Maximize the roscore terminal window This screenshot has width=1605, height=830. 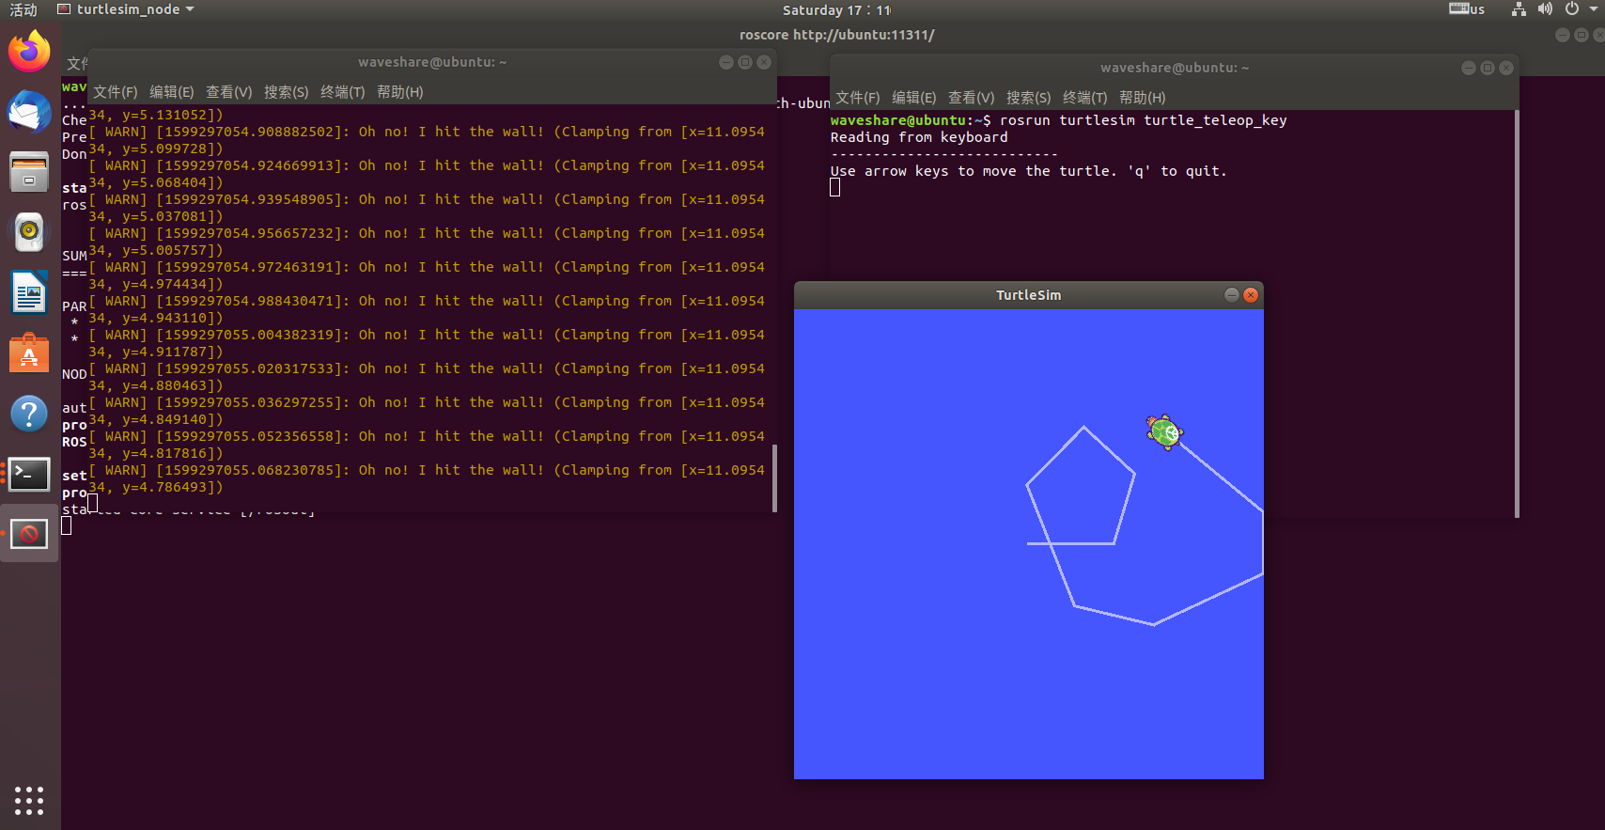coord(1582,35)
